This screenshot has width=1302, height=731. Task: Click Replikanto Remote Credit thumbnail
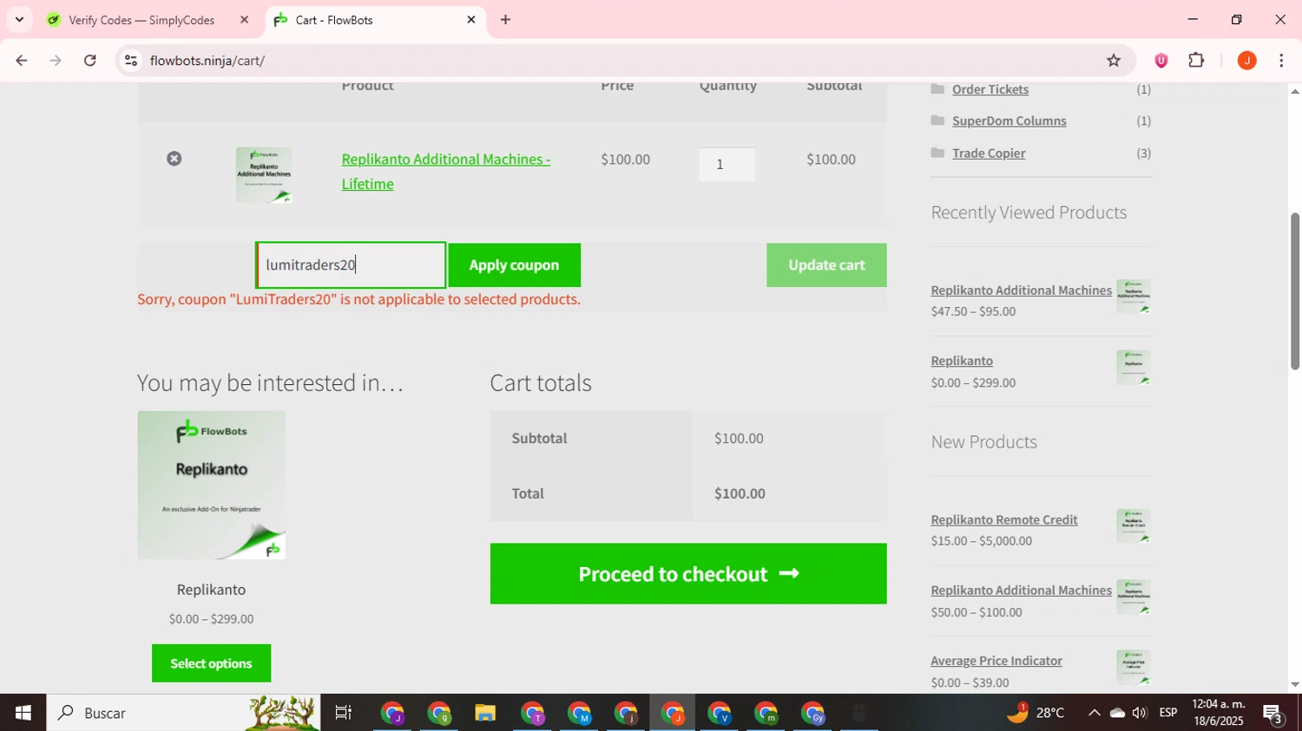click(x=1134, y=526)
